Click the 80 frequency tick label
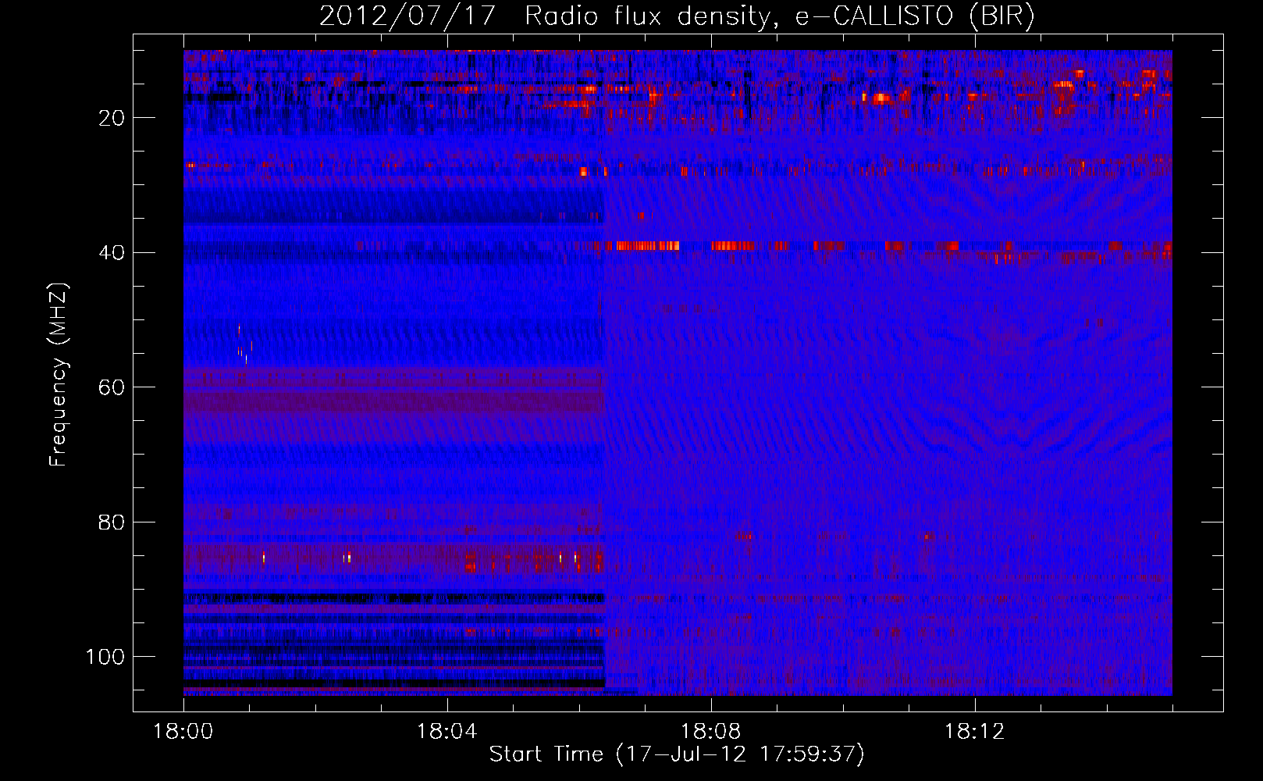 (x=112, y=522)
